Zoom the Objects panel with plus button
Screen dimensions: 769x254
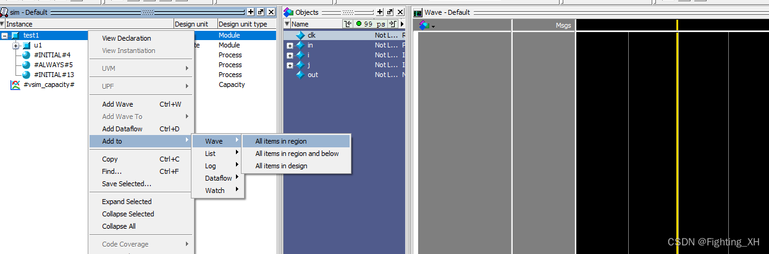click(380, 12)
